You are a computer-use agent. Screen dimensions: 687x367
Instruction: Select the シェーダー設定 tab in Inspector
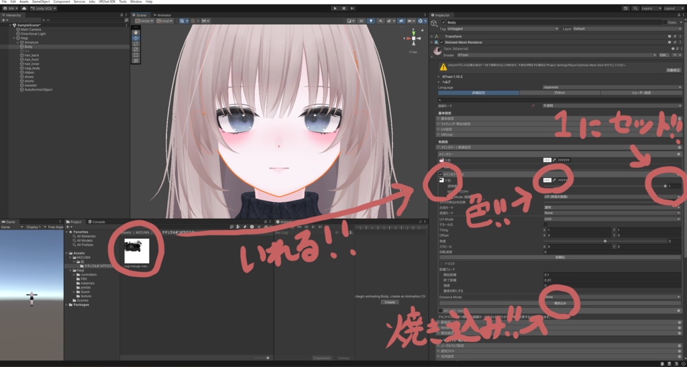[x=641, y=93]
